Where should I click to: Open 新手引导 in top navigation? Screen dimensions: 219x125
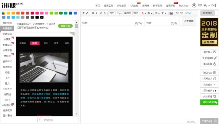pos(158,5)
